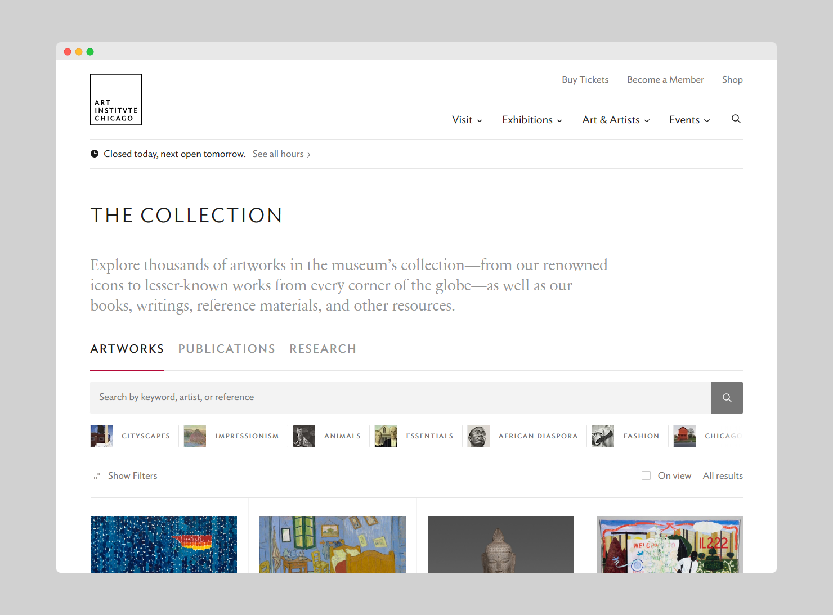Viewport: 833px width, 615px height.
Task: Expand the Exhibitions dropdown menu
Action: 532,120
